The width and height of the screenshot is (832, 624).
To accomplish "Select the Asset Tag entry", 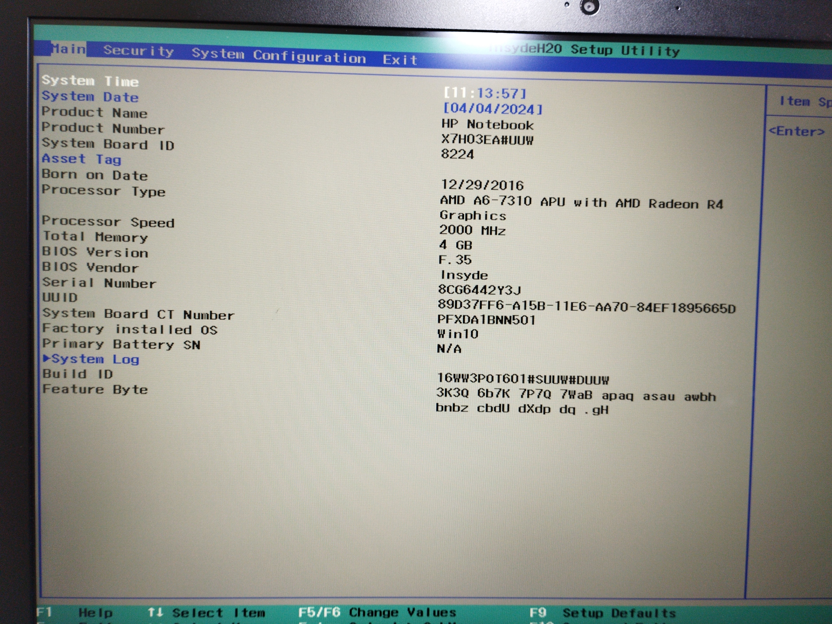I will [x=81, y=159].
